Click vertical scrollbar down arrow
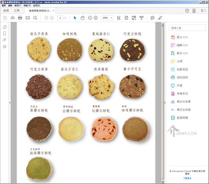The width and height of the screenshot is (209, 184). point(162,182)
